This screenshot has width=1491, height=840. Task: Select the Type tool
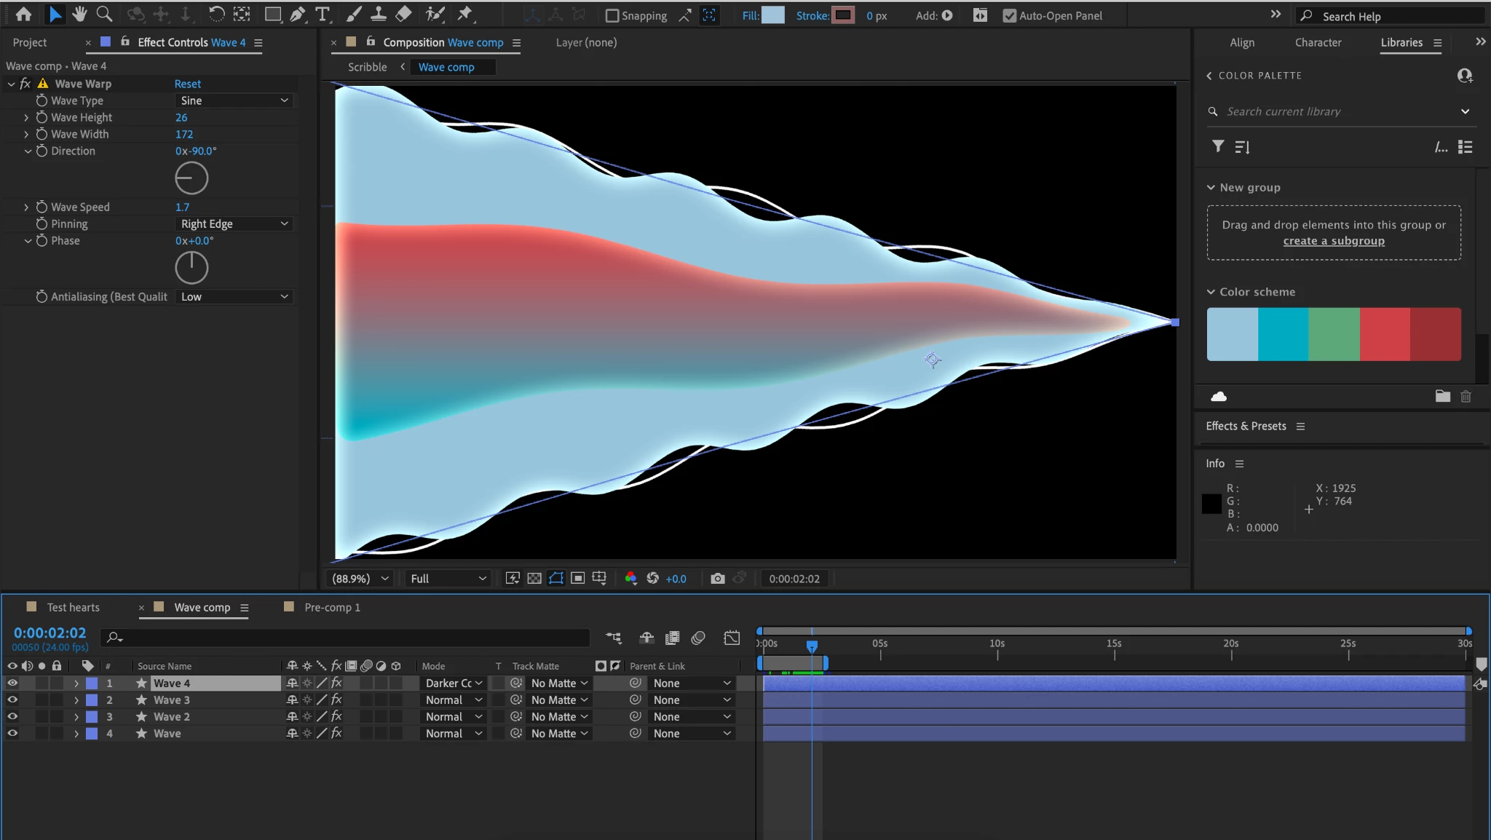click(322, 15)
